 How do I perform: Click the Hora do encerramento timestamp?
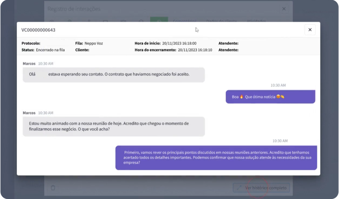click(x=195, y=50)
